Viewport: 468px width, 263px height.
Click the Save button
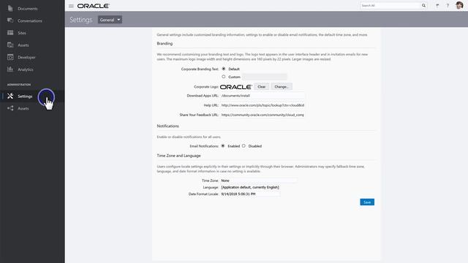[x=367, y=202]
